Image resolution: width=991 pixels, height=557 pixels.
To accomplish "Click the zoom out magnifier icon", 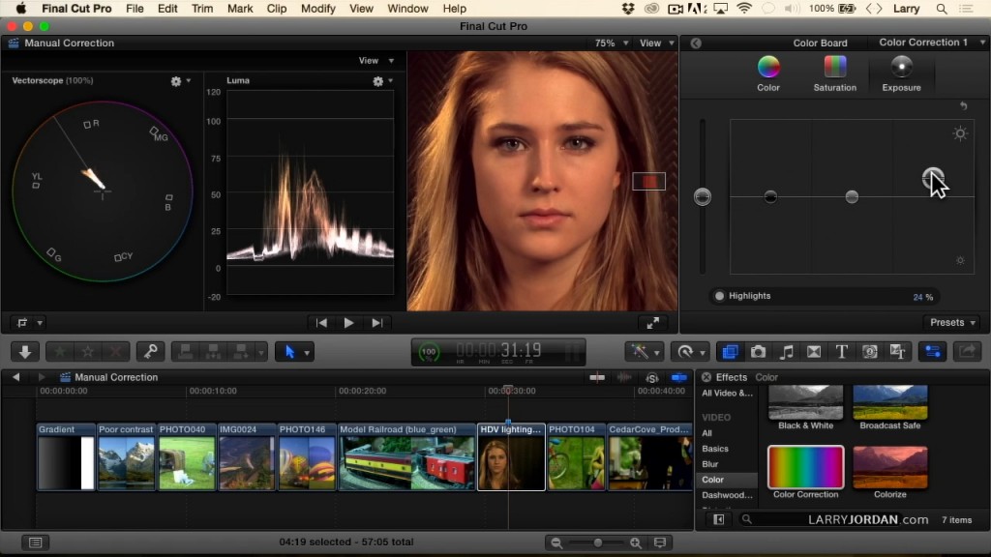I will point(556,542).
